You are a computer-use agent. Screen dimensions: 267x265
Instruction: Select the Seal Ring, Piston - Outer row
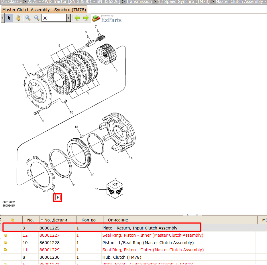tap(153, 250)
